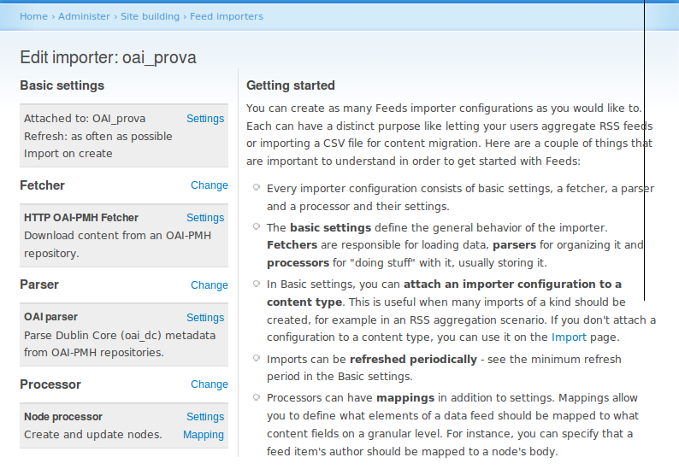This screenshot has width=679, height=475.
Task: Click the HTTP OAI-PMH Fetcher title
Action: [81, 218]
